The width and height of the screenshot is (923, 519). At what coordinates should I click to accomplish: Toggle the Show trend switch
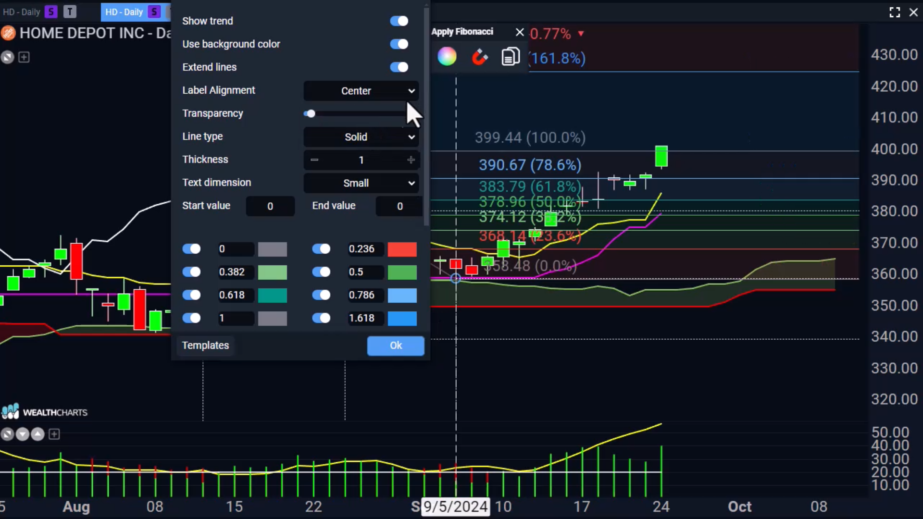pyautogui.click(x=399, y=21)
